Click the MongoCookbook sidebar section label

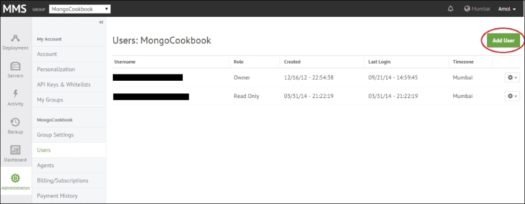(x=55, y=120)
